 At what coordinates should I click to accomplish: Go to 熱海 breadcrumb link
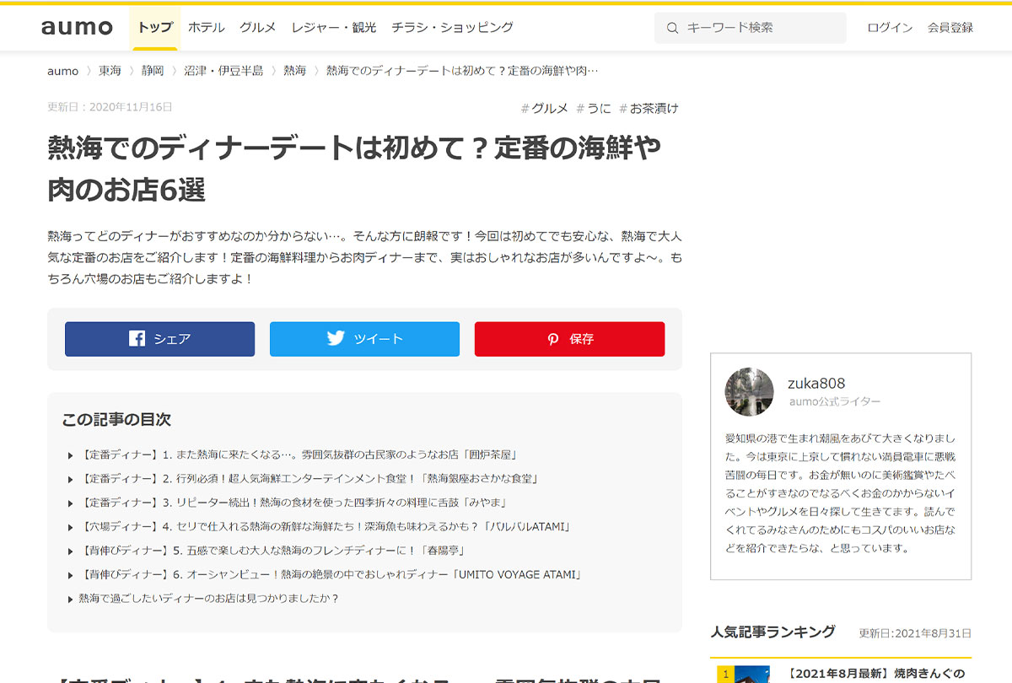click(295, 71)
